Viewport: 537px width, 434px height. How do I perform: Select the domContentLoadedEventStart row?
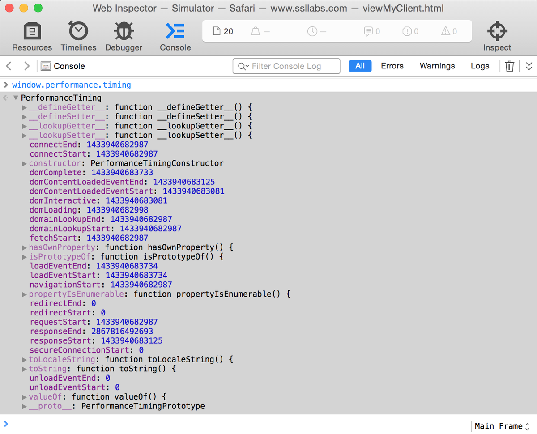(127, 191)
